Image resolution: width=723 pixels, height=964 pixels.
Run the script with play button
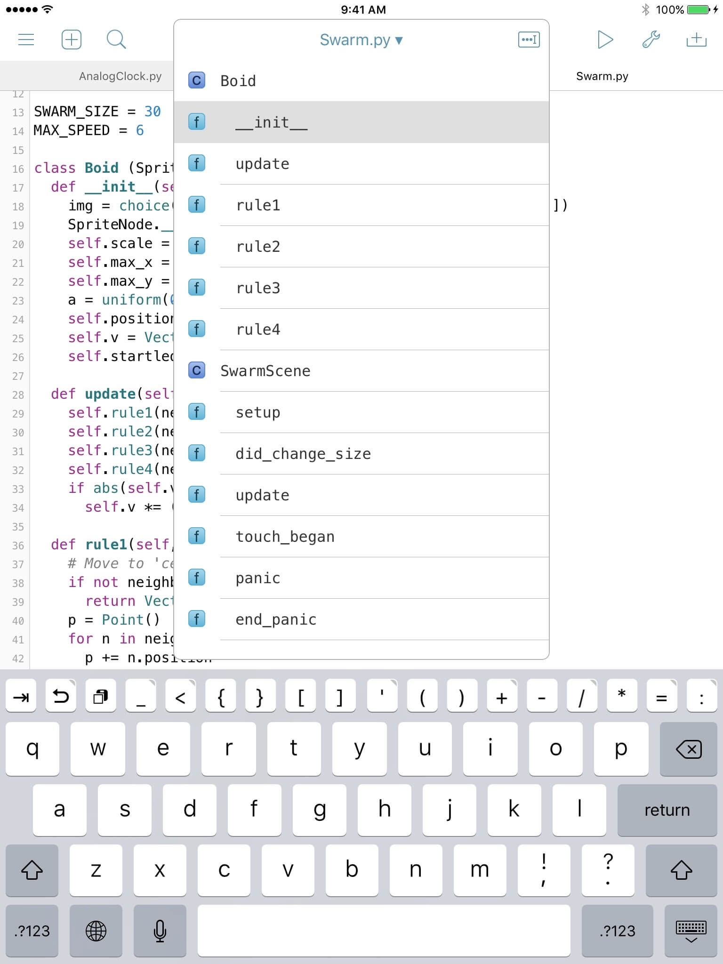click(605, 40)
